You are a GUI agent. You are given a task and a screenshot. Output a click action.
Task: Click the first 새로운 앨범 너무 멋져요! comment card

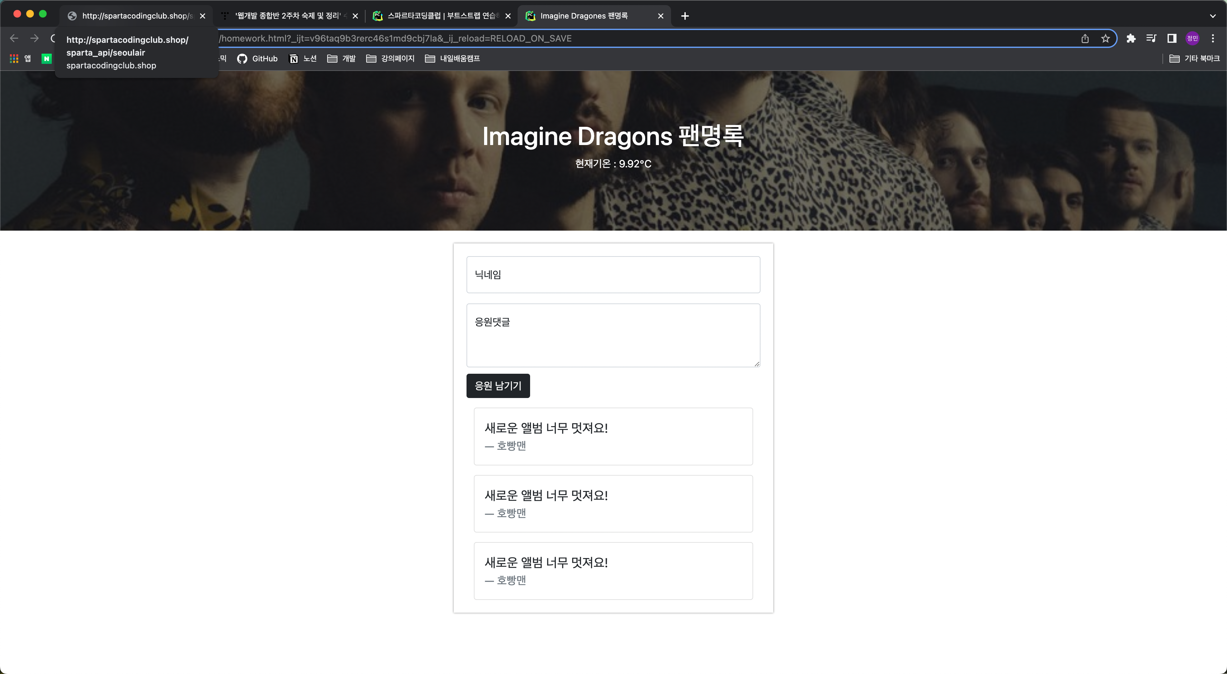613,436
